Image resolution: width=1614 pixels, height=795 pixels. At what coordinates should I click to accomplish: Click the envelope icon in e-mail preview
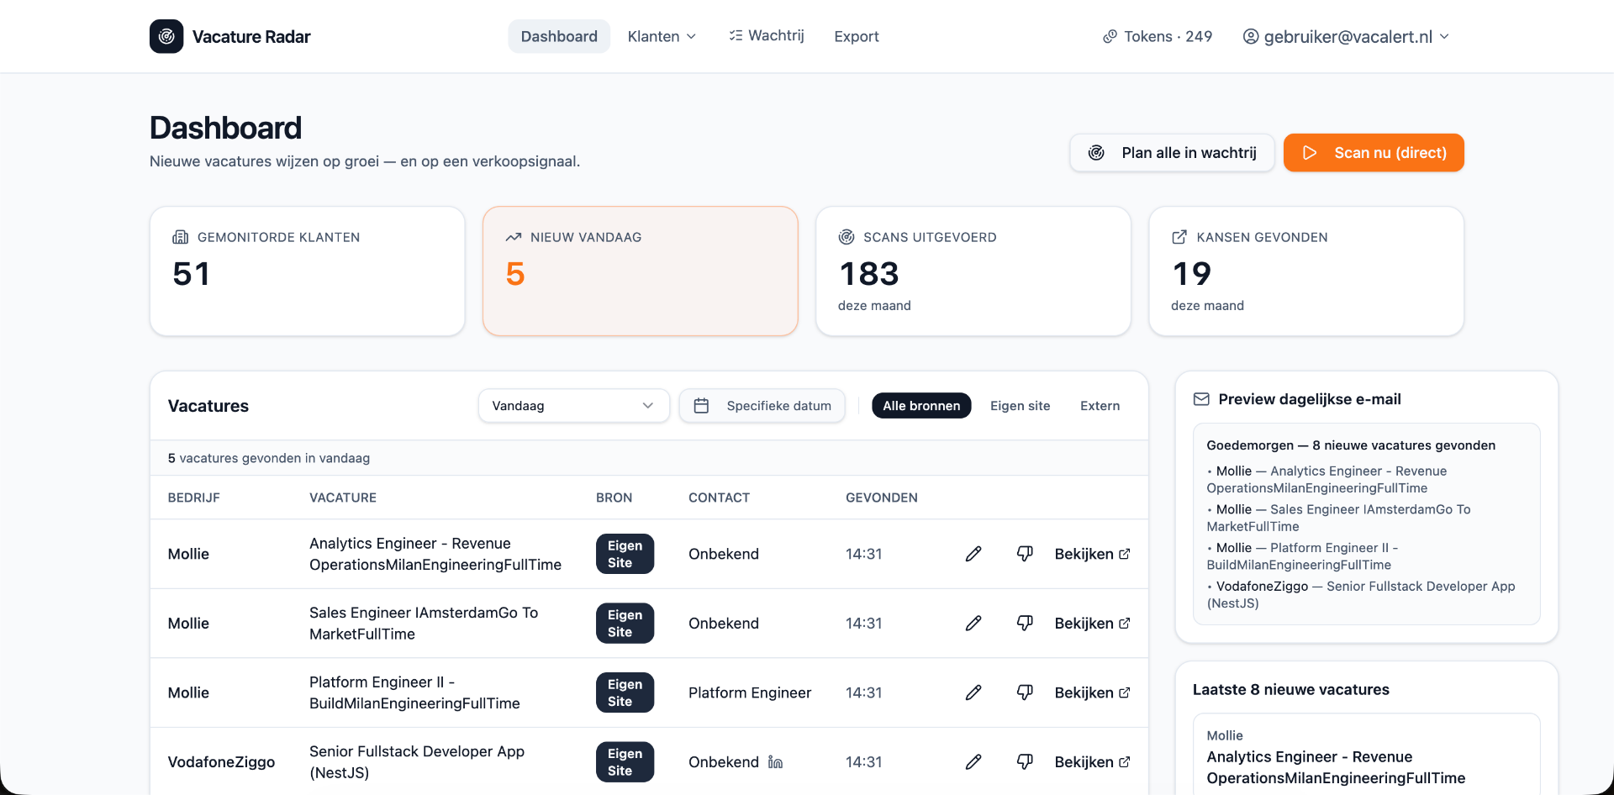point(1201,399)
